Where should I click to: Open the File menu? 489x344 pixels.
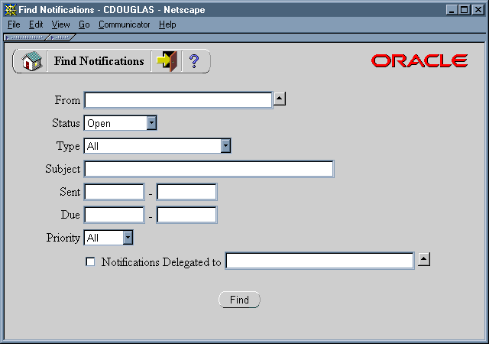(x=14, y=24)
